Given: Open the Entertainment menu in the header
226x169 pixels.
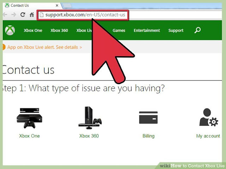Looking at the screenshot, I should (x=147, y=31).
